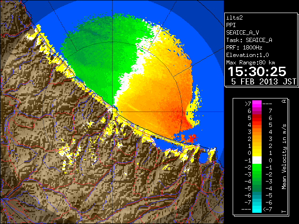Pick the yellow band in the velocity color bar
Screen dimensions: 299x224
coord(257,153)
